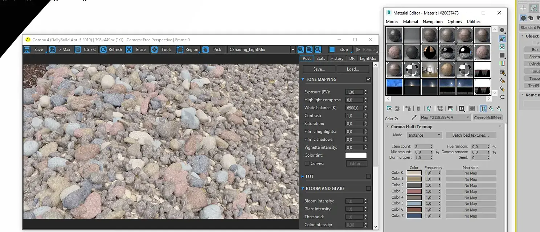Expand the LUT section

click(x=303, y=177)
